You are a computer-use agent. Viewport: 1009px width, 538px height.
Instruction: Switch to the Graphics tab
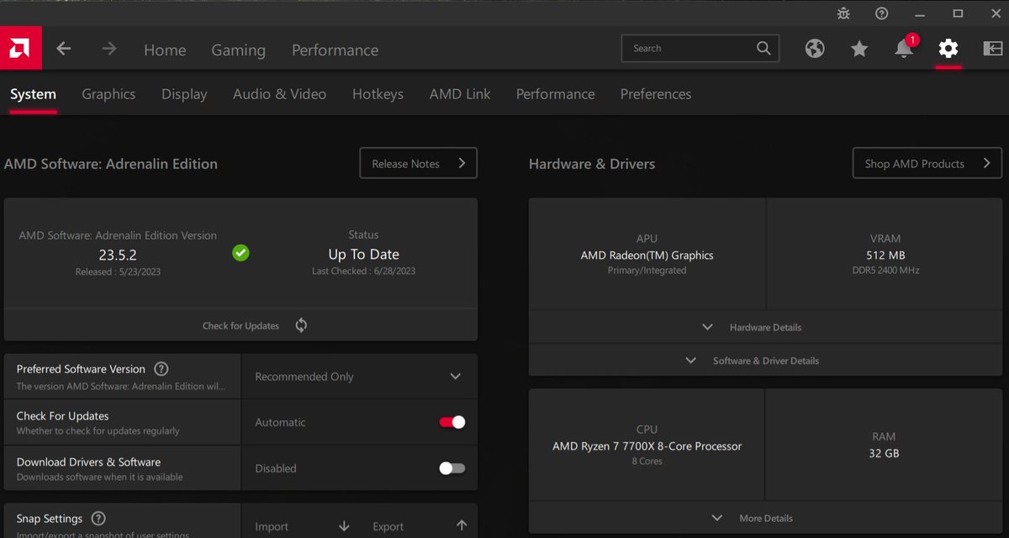click(x=108, y=94)
